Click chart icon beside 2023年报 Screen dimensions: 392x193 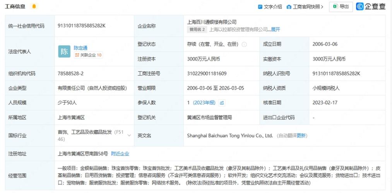pyautogui.click(x=222, y=103)
